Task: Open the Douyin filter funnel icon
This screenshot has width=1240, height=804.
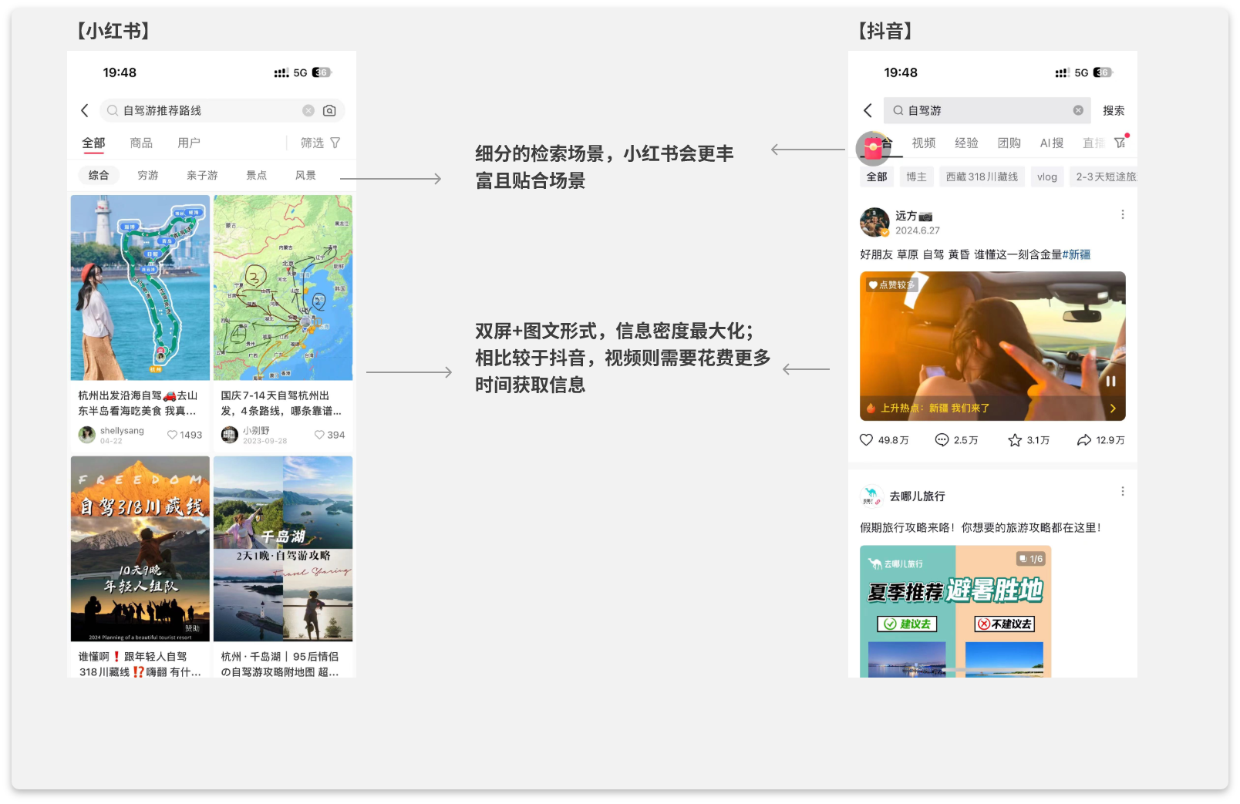Action: (1120, 143)
